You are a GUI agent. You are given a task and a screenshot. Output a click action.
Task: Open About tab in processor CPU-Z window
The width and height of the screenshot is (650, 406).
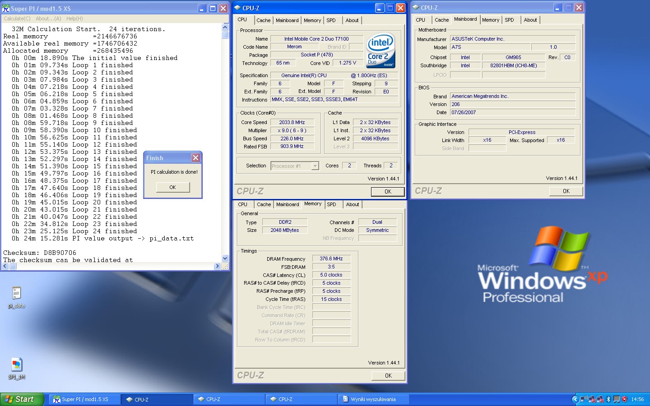[352, 20]
